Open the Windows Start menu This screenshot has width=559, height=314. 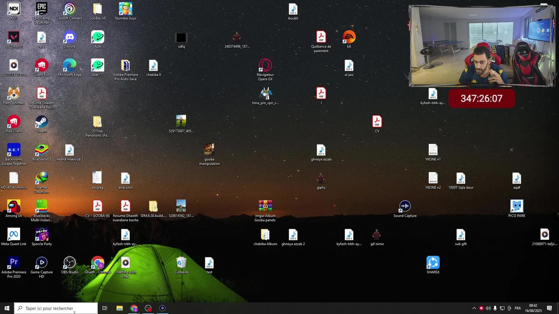click(7, 308)
